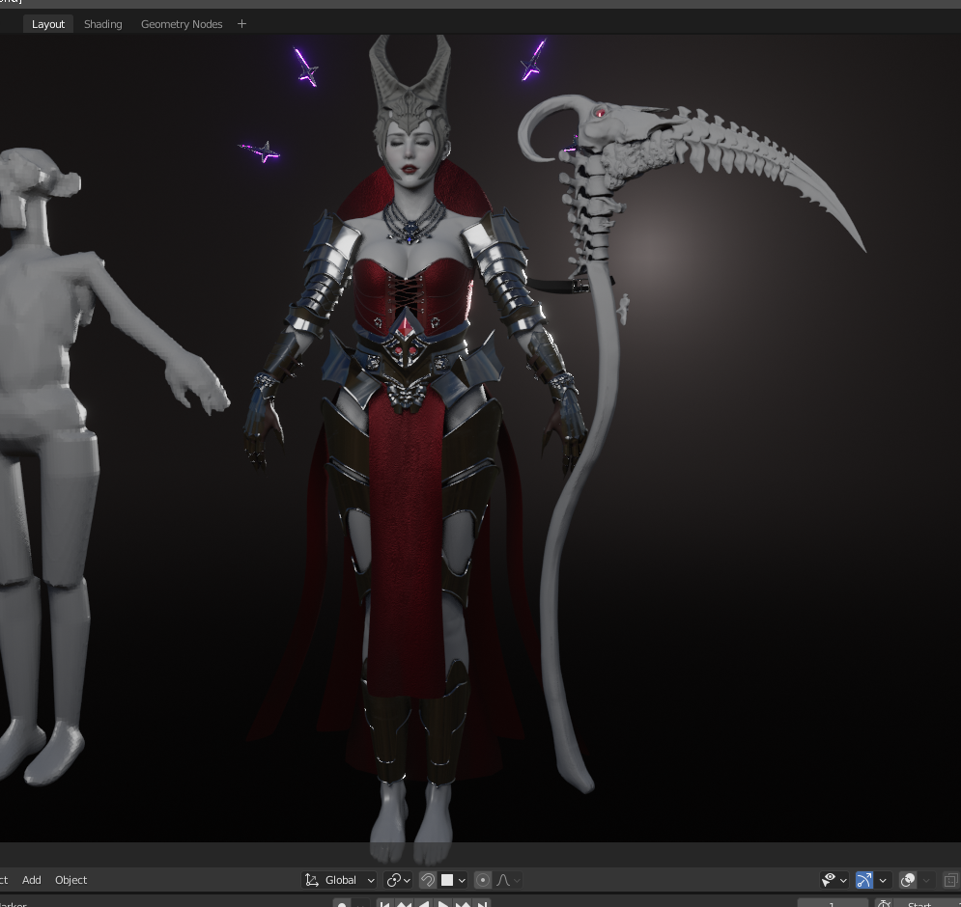Open selectability and visibility eye dropdown
The image size is (961, 907).
point(834,880)
